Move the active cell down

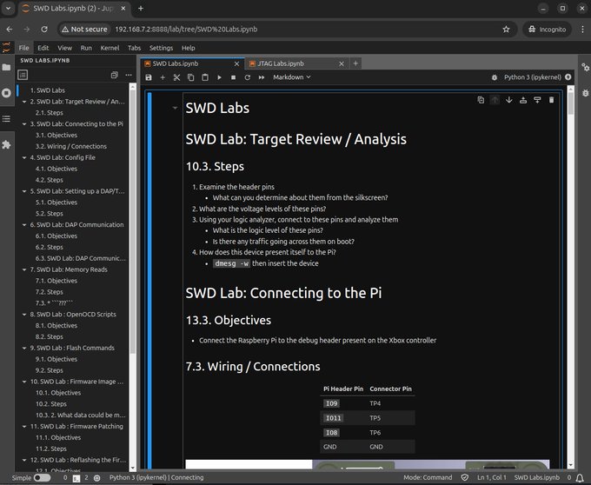point(508,100)
